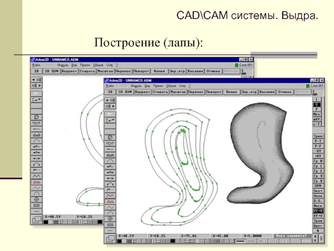Open the Файл menu in front window
The height and width of the screenshot is (251, 334).
point(109,85)
